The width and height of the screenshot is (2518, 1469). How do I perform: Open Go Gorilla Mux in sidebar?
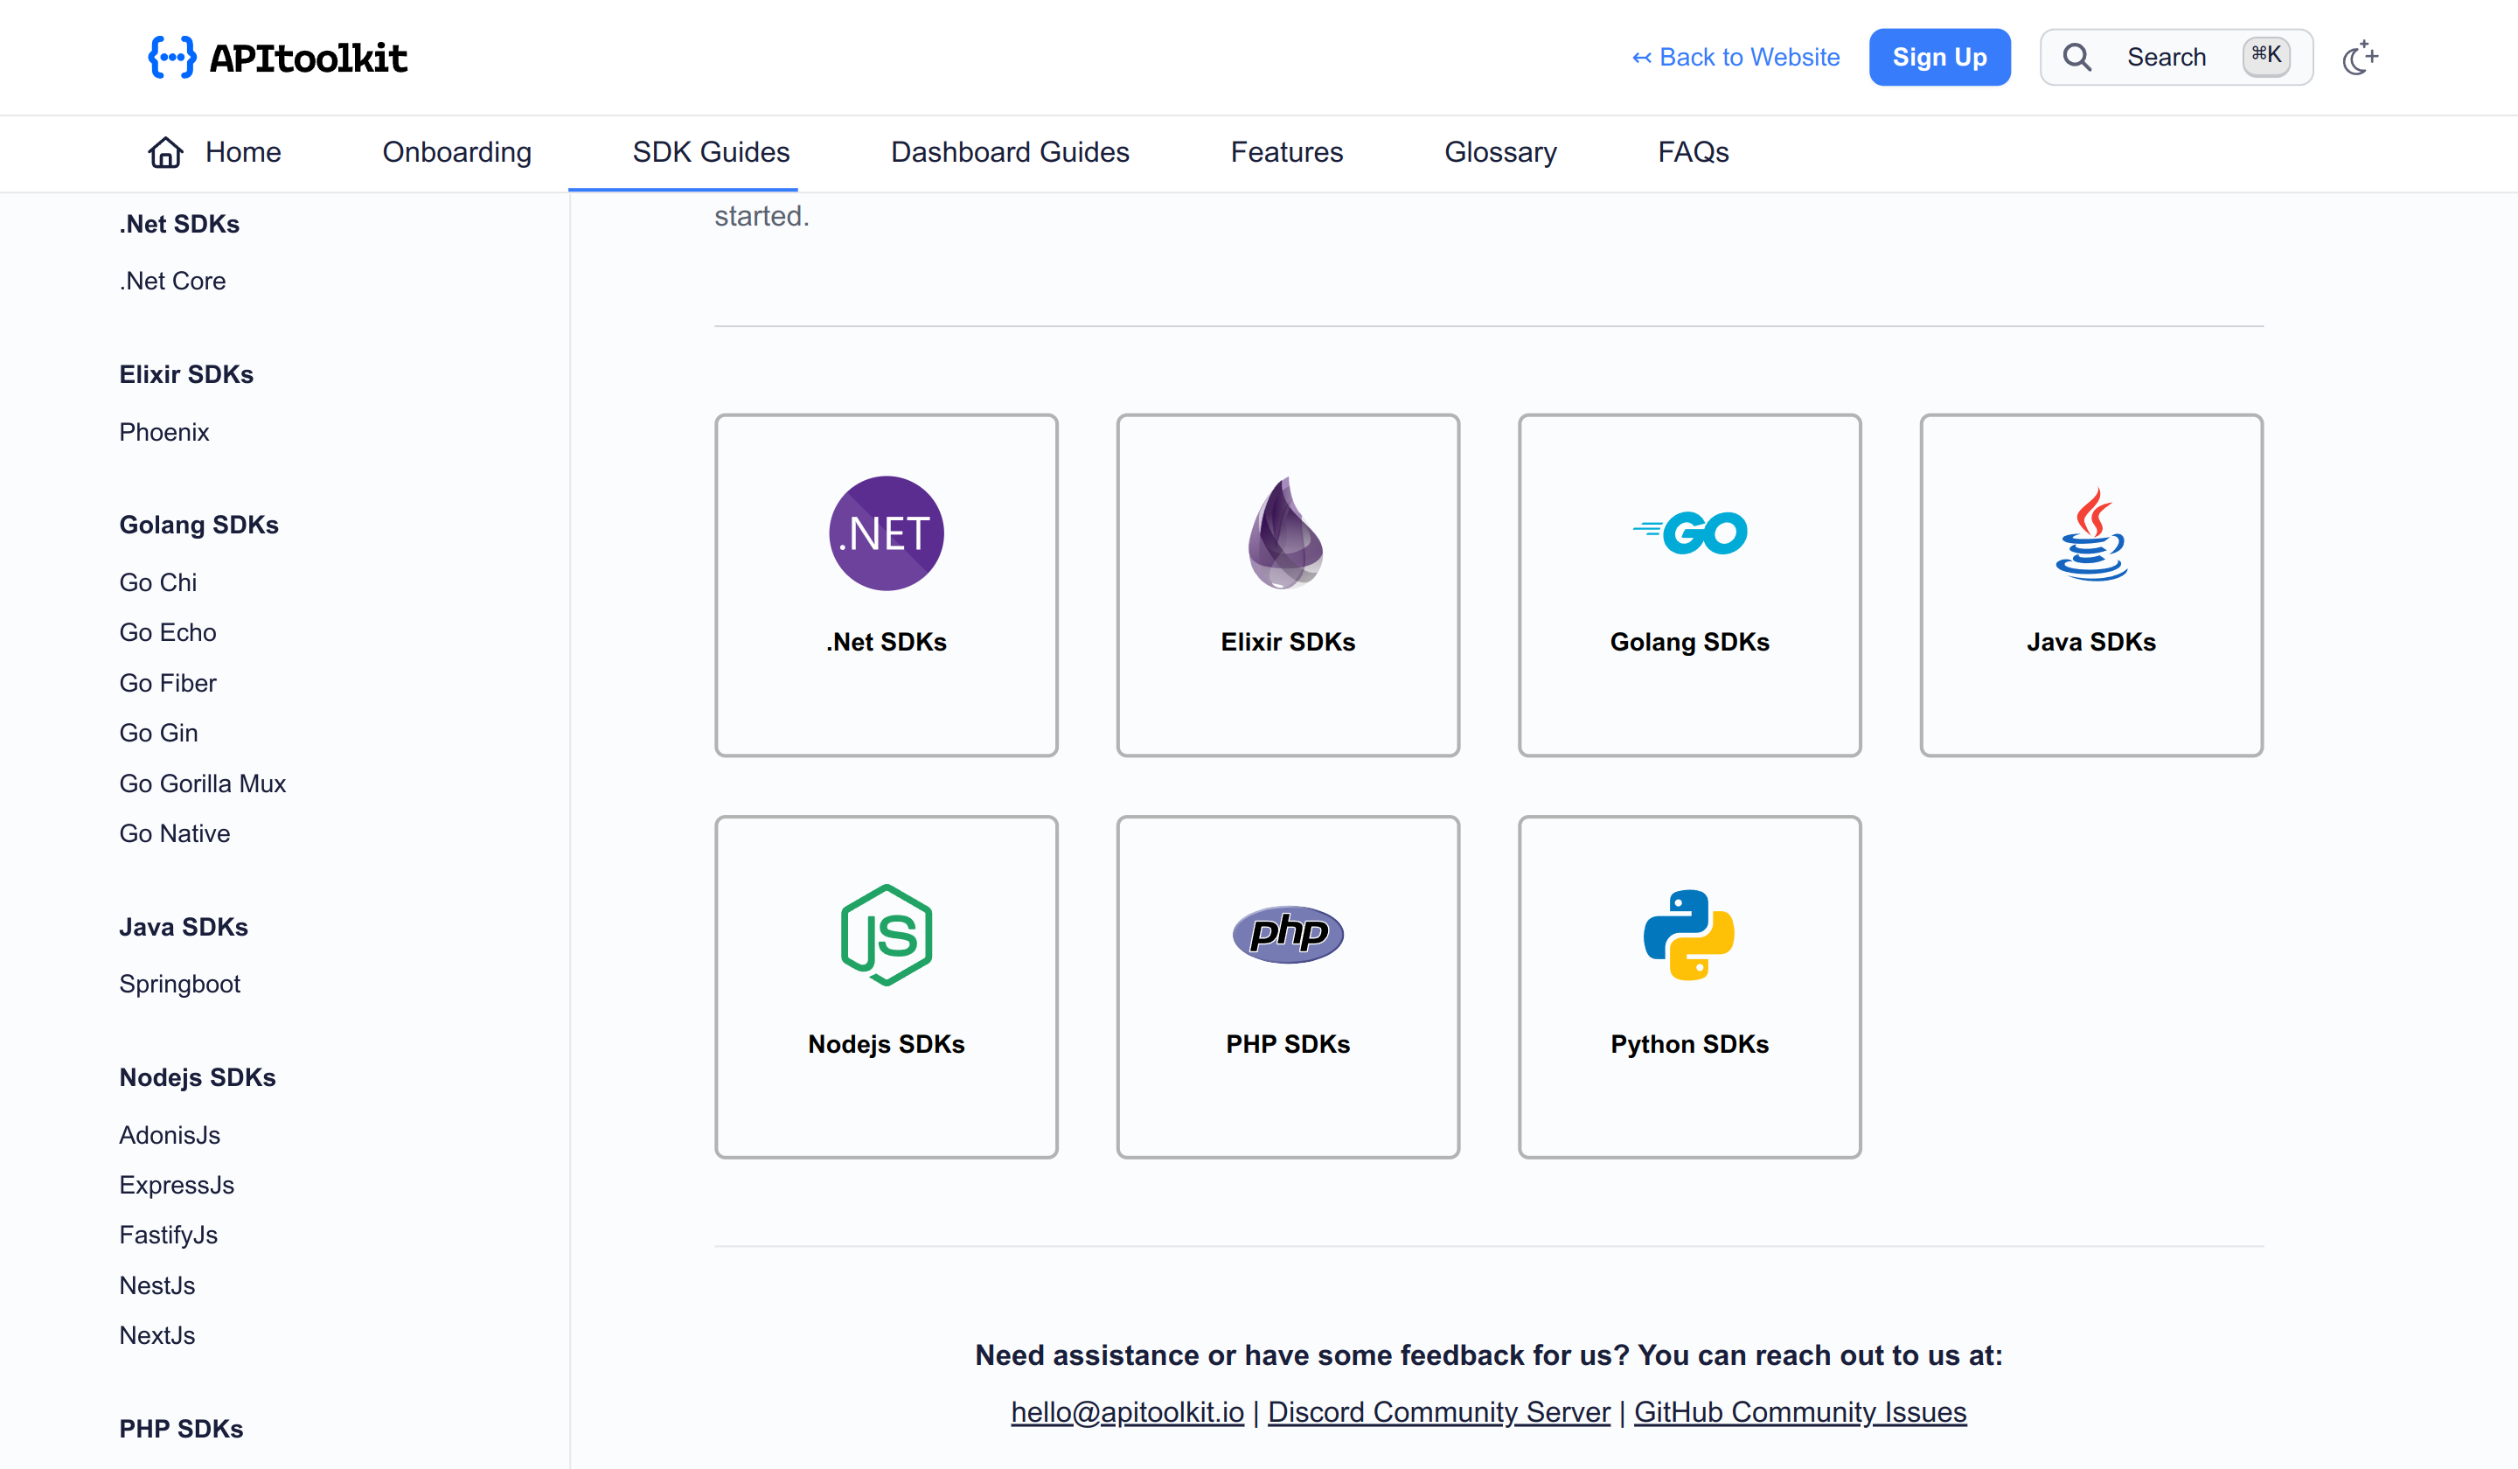tap(202, 783)
